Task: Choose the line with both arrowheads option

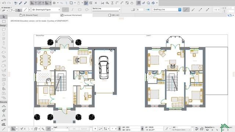Action: point(207,10)
